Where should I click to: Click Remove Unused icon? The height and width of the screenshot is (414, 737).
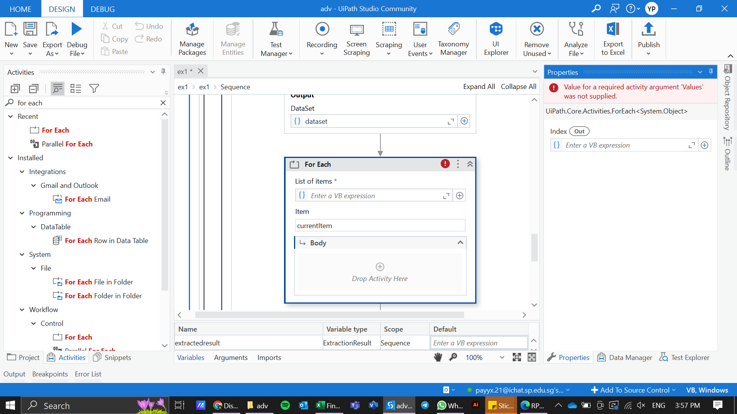pos(537,29)
